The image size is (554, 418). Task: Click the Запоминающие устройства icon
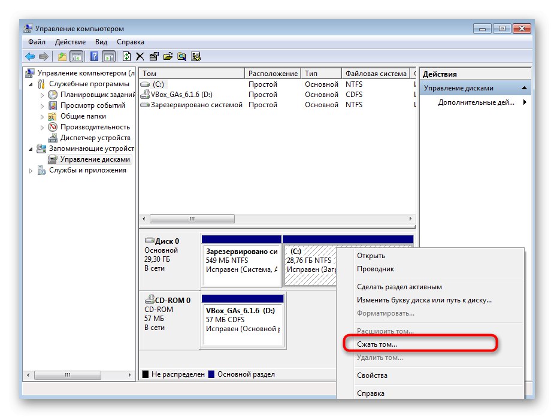click(41, 149)
